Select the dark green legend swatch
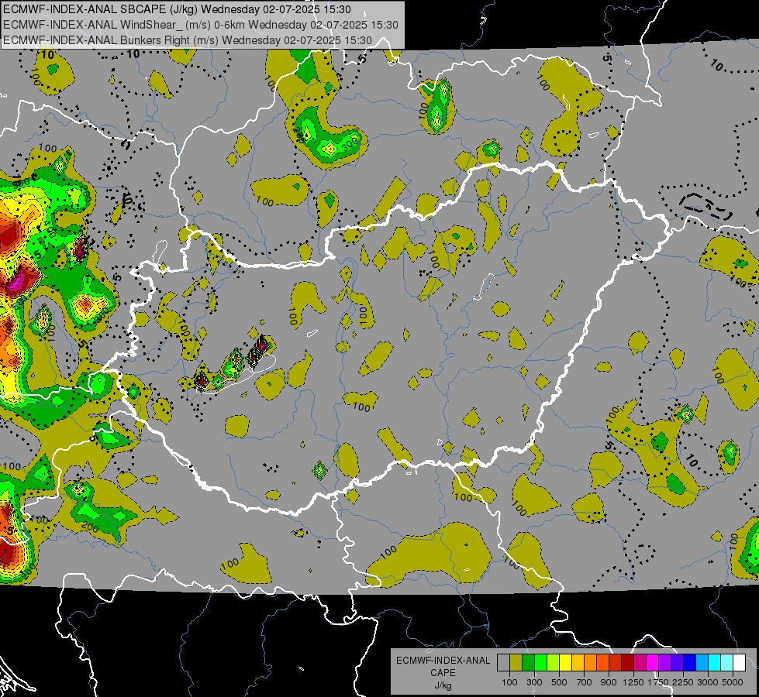This screenshot has height=697, width=759. (528, 662)
